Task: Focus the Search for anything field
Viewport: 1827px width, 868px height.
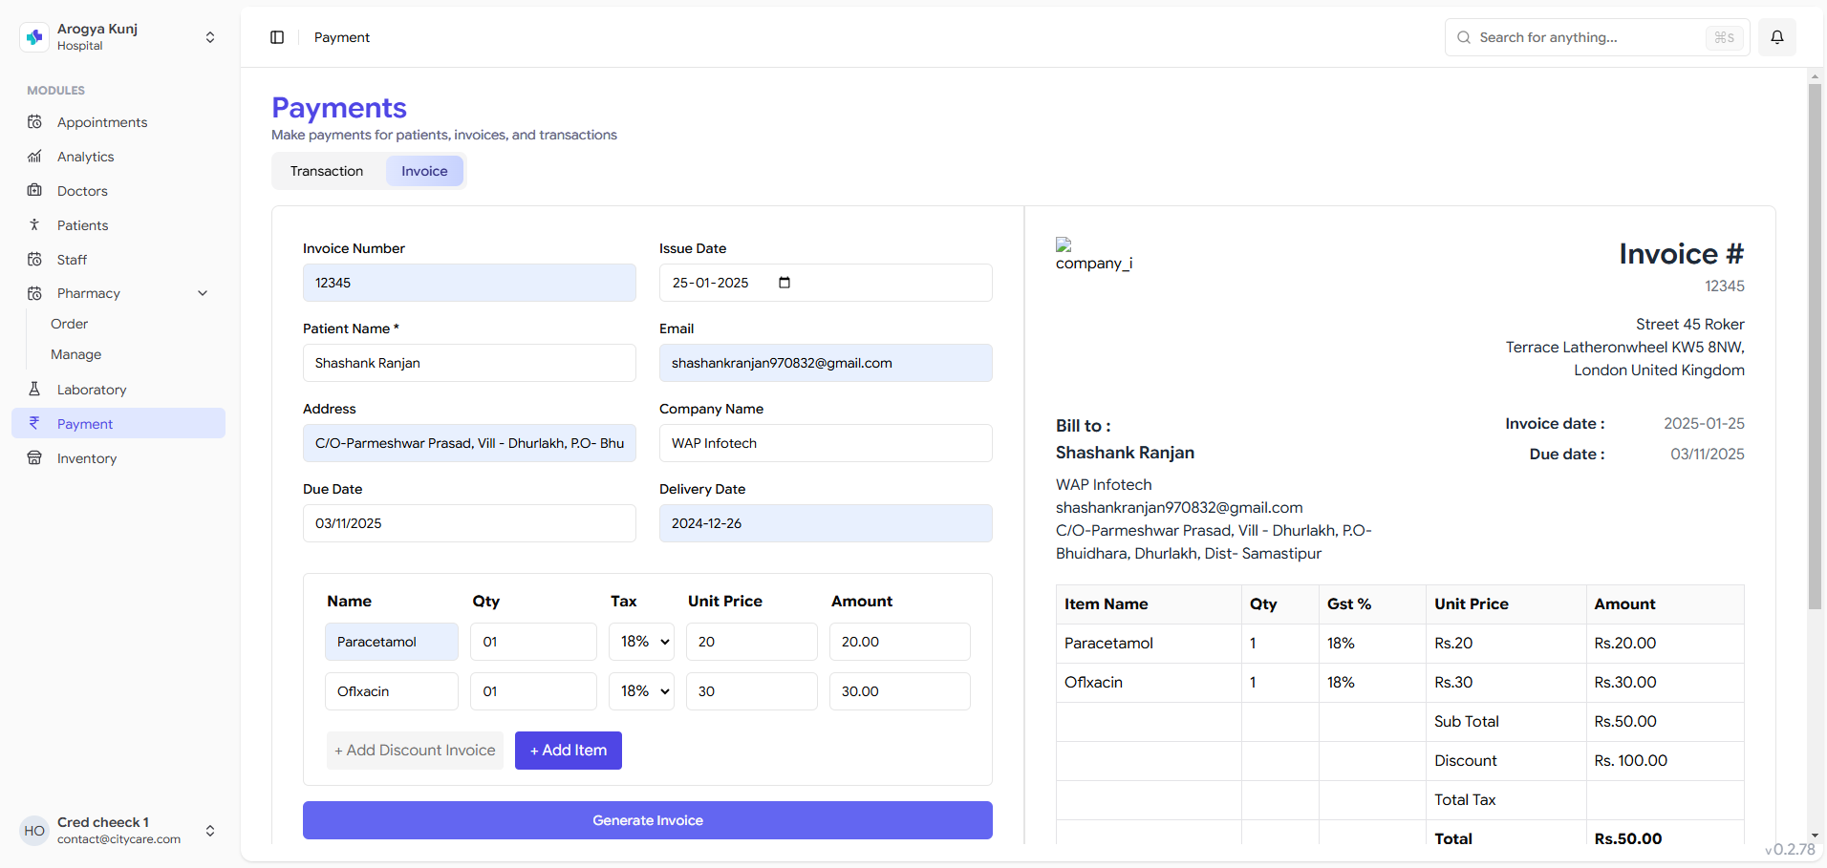Action: (1597, 37)
